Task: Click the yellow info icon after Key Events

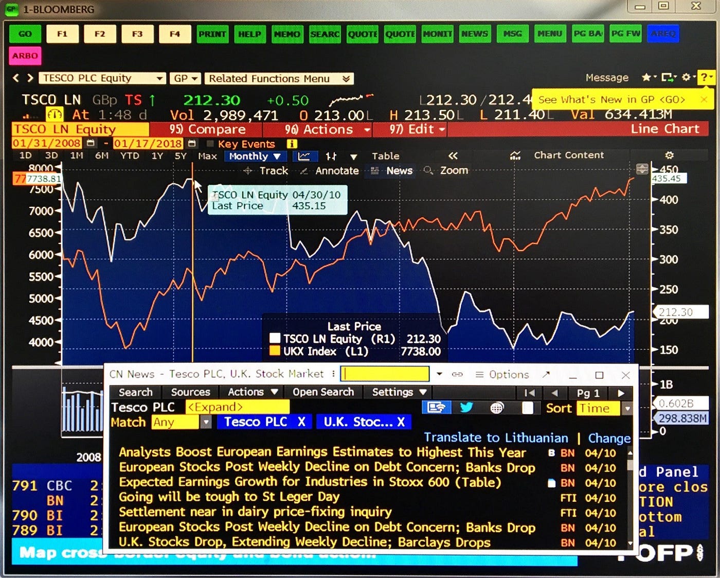Action: 292,144
